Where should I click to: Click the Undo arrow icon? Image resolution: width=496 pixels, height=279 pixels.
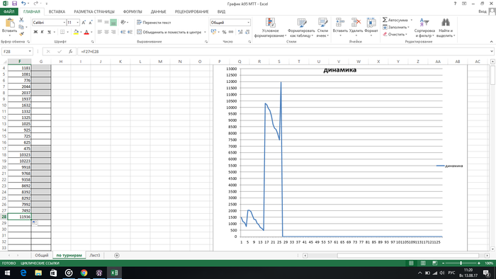23,4
